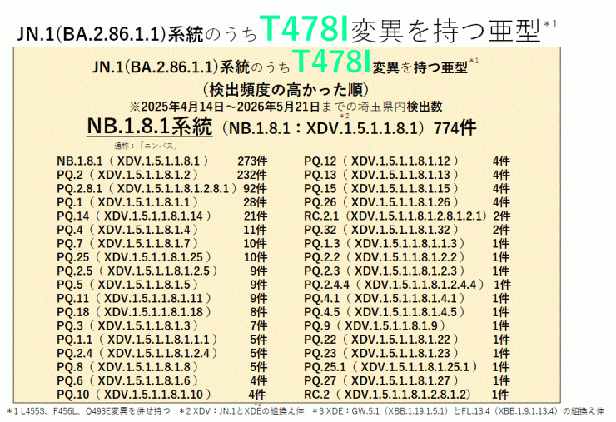Click the date range line '2025年4月14日～2026年5月21日'
Image resolution: width=616 pixels, height=422 pixels.
(231, 107)
